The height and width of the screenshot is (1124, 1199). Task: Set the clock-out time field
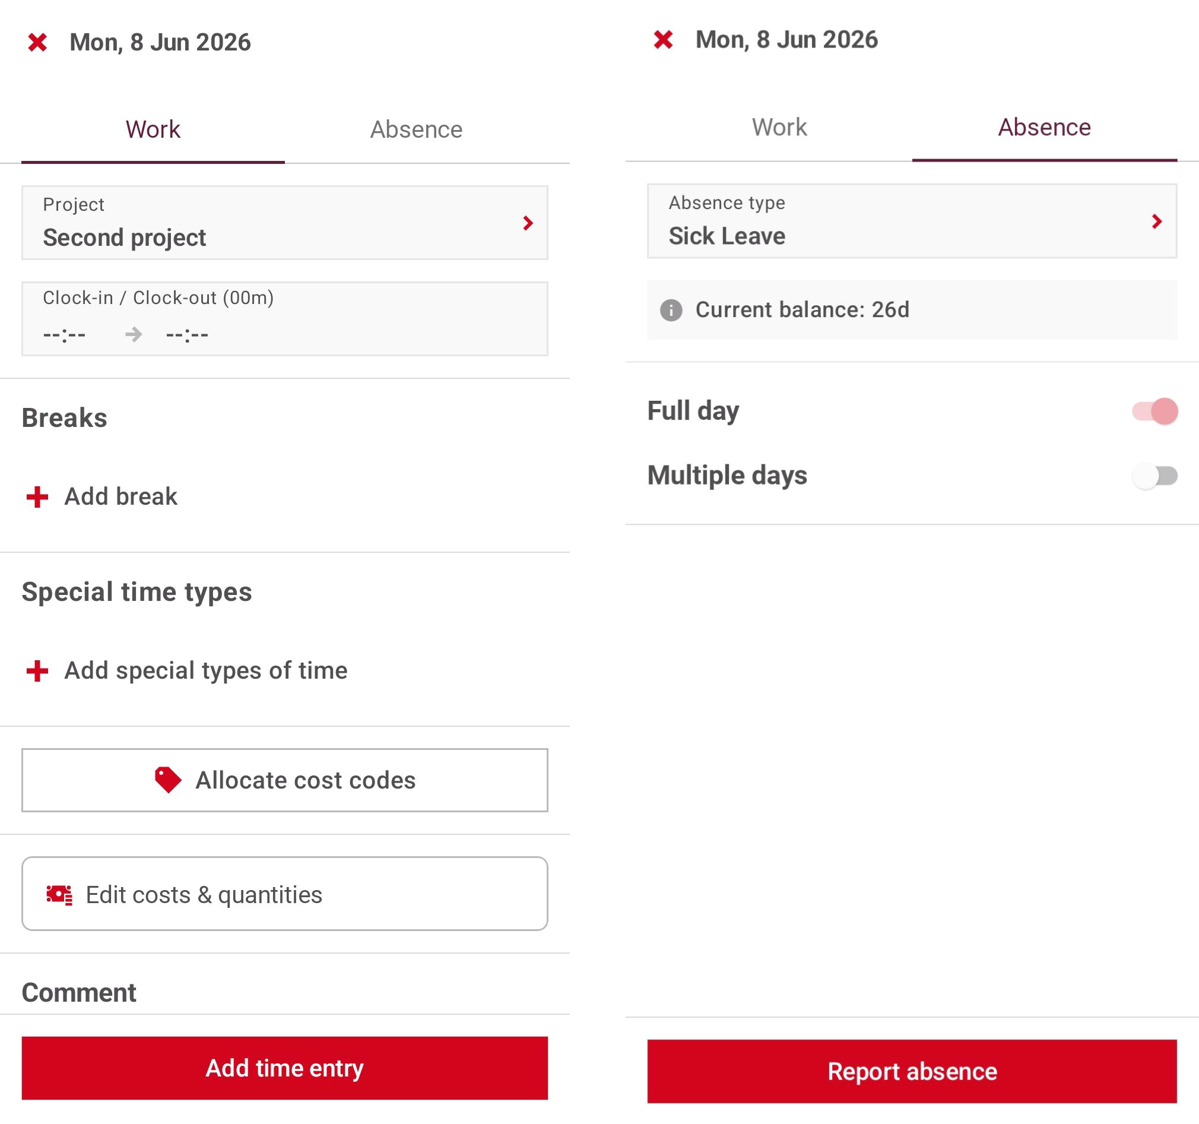click(x=188, y=335)
